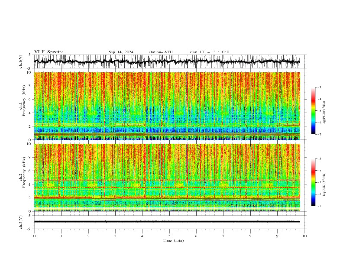Select the "start UT = 3 :10: 0" text
This screenshot has height=265, width=343.
tap(209, 52)
